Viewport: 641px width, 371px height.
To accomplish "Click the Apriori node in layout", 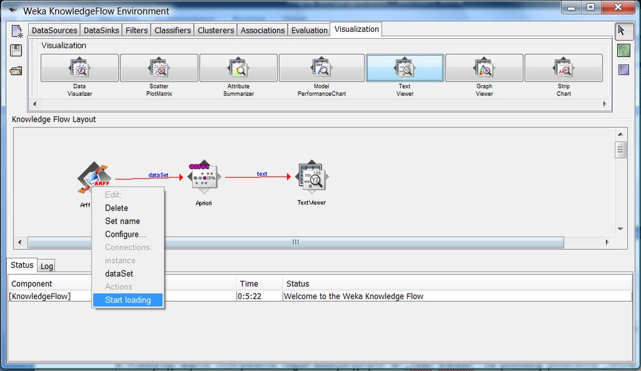I will pos(204,177).
